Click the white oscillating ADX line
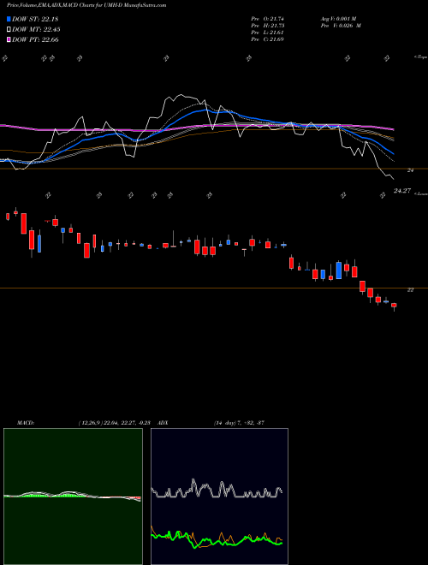 217,490
